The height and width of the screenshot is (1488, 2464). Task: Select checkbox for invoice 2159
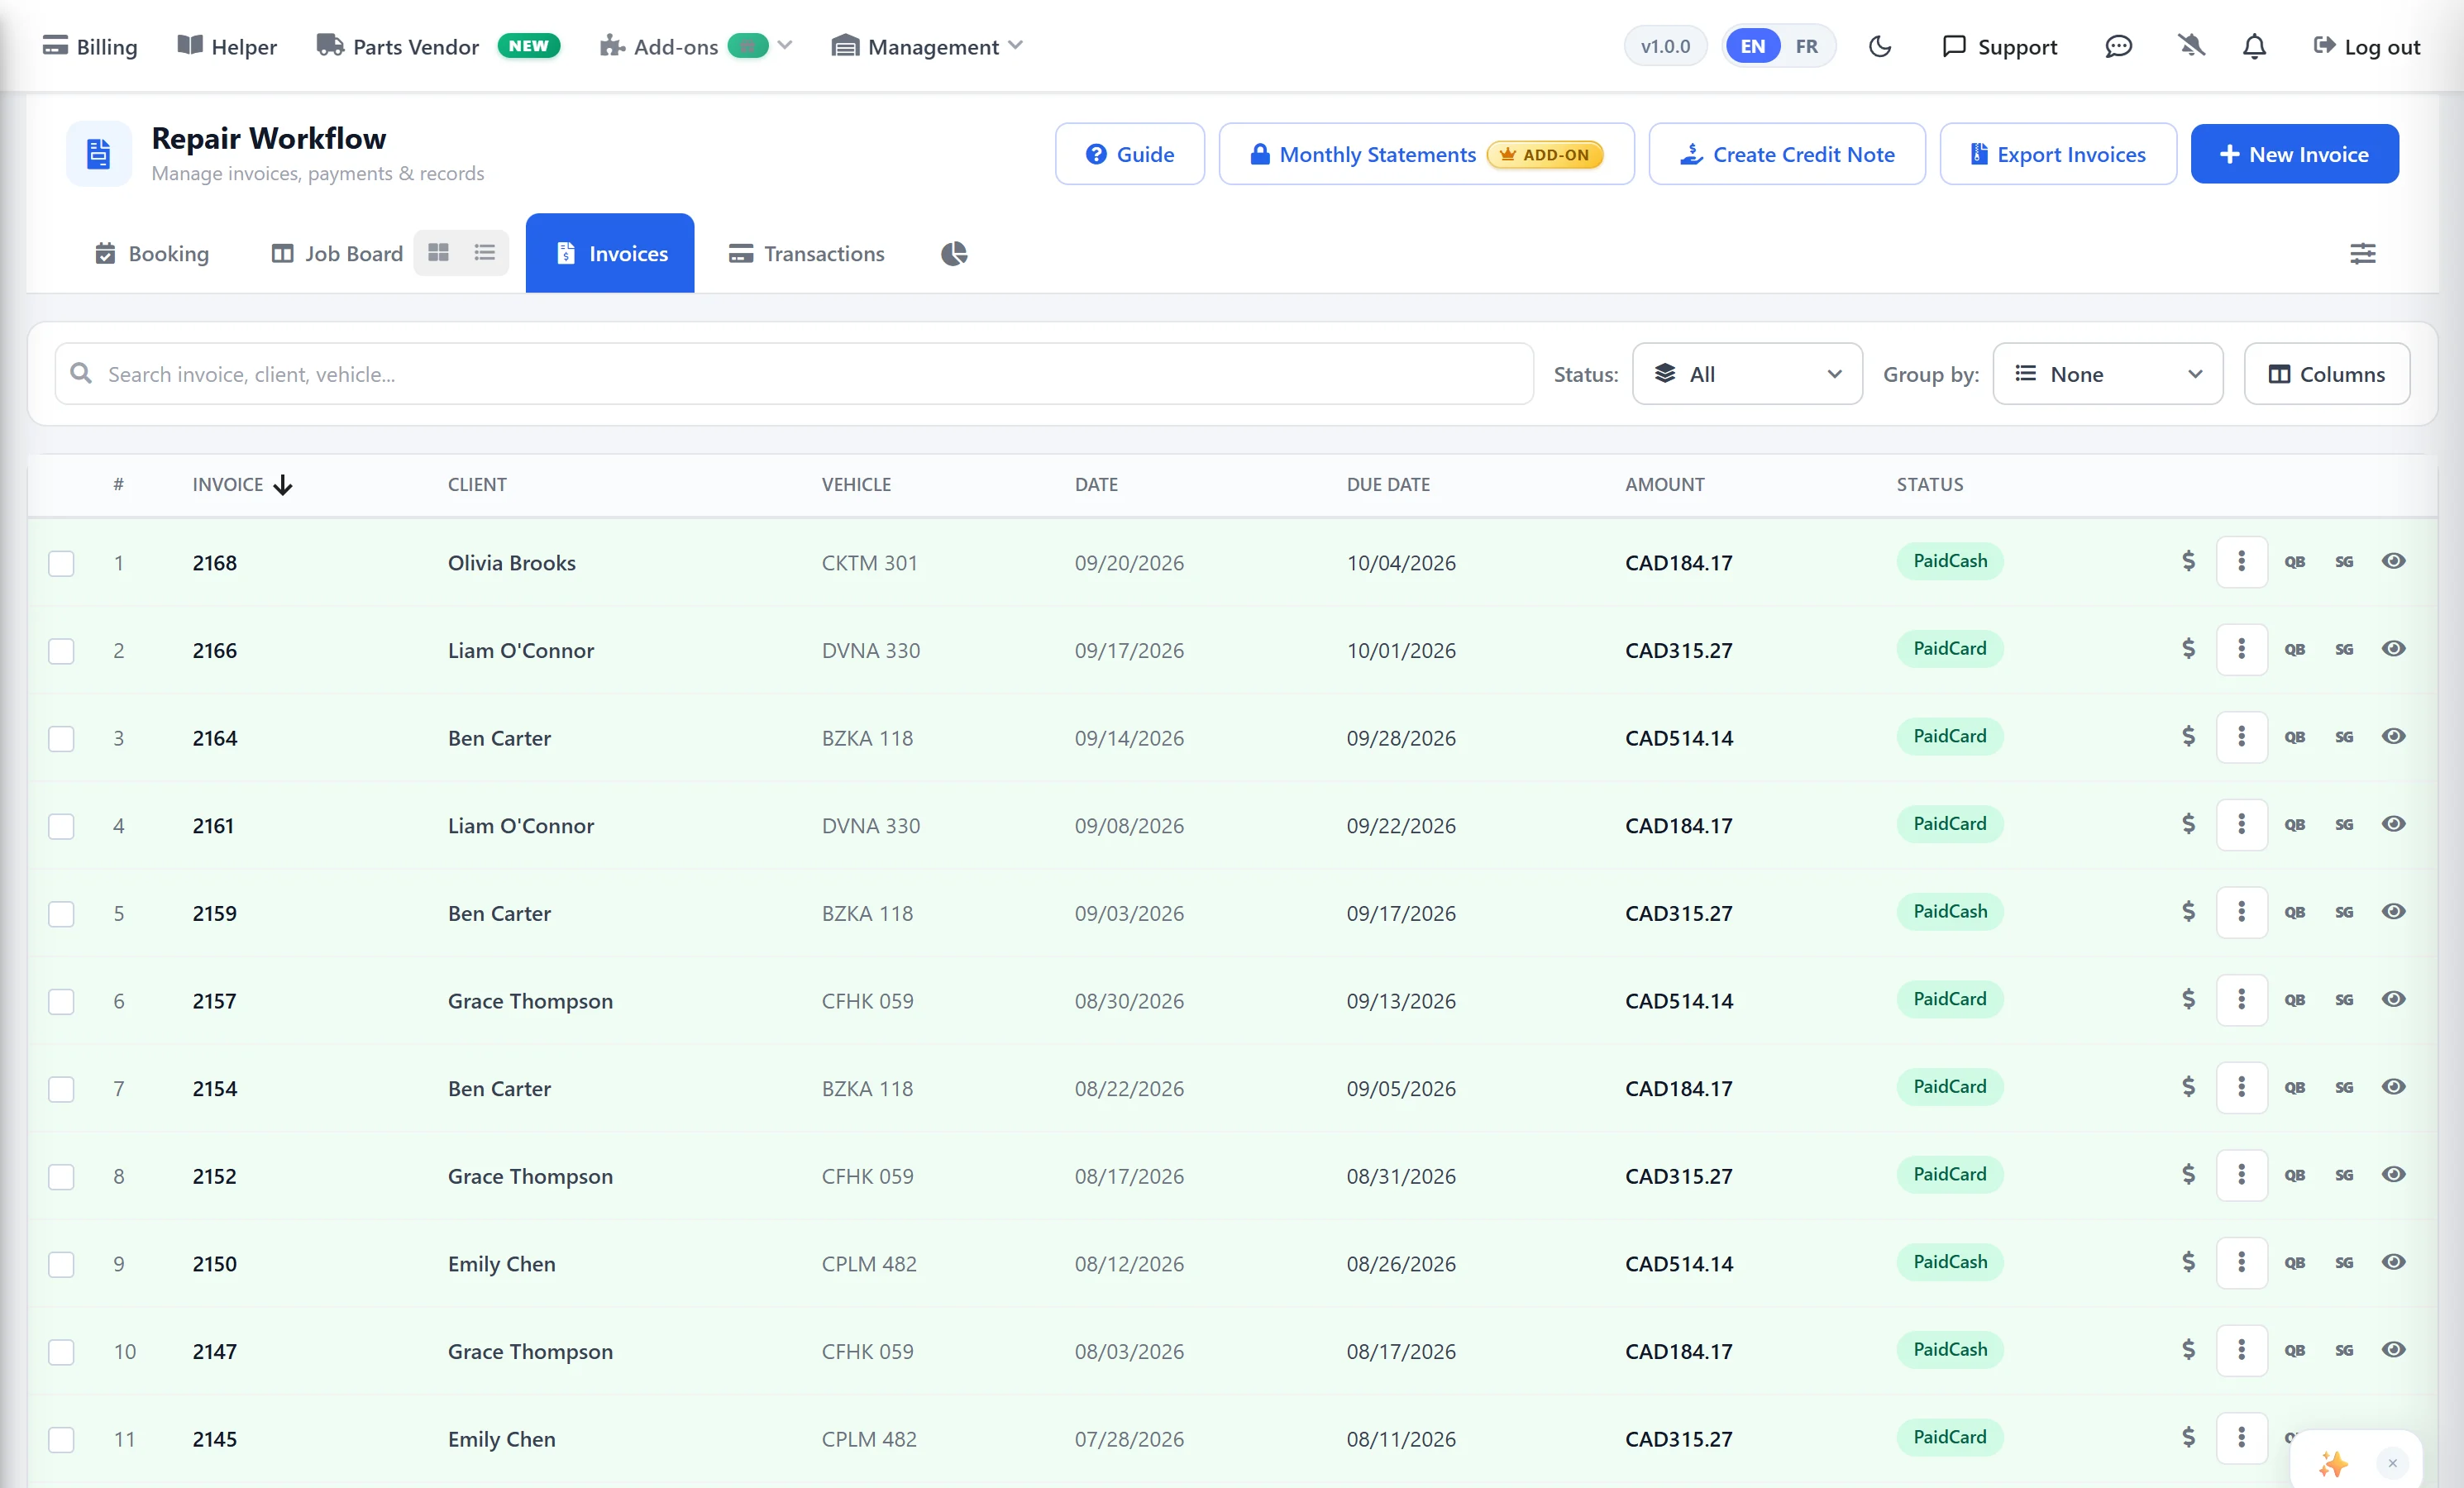[x=61, y=914]
